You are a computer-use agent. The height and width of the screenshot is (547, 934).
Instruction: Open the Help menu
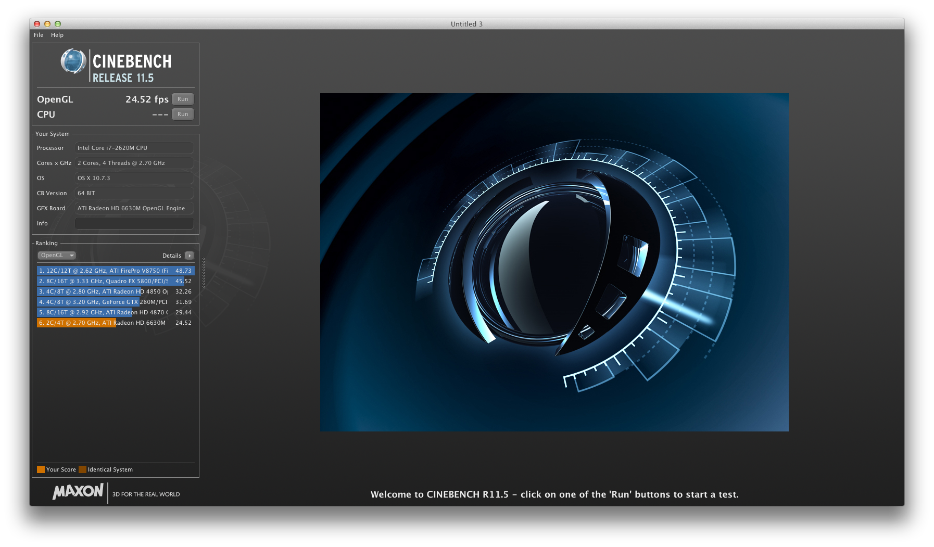coord(57,35)
